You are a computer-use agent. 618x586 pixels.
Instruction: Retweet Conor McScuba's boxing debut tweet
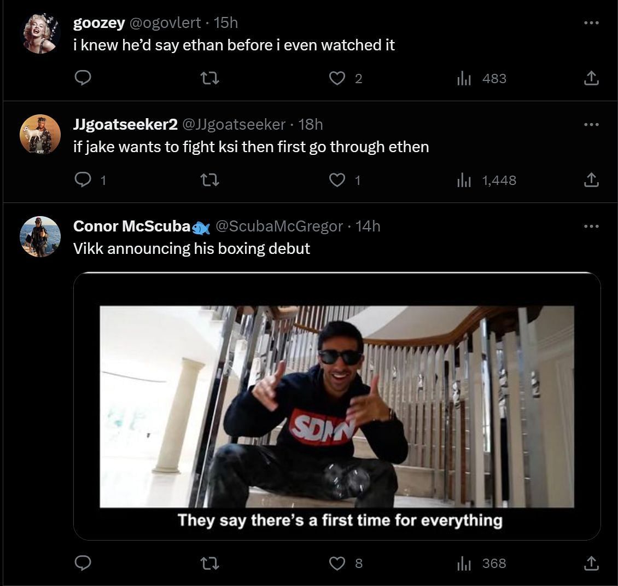pyautogui.click(x=210, y=563)
